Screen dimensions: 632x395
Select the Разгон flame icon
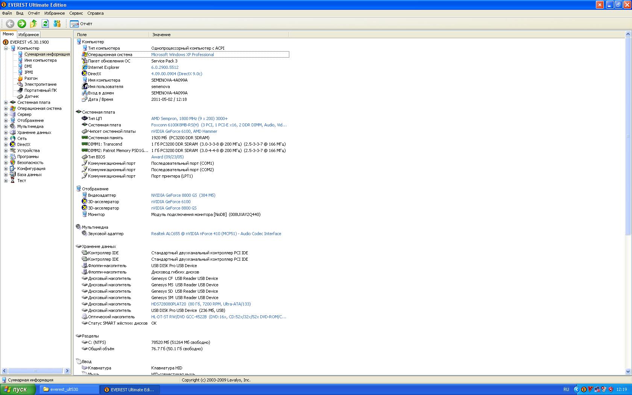pyautogui.click(x=20, y=78)
